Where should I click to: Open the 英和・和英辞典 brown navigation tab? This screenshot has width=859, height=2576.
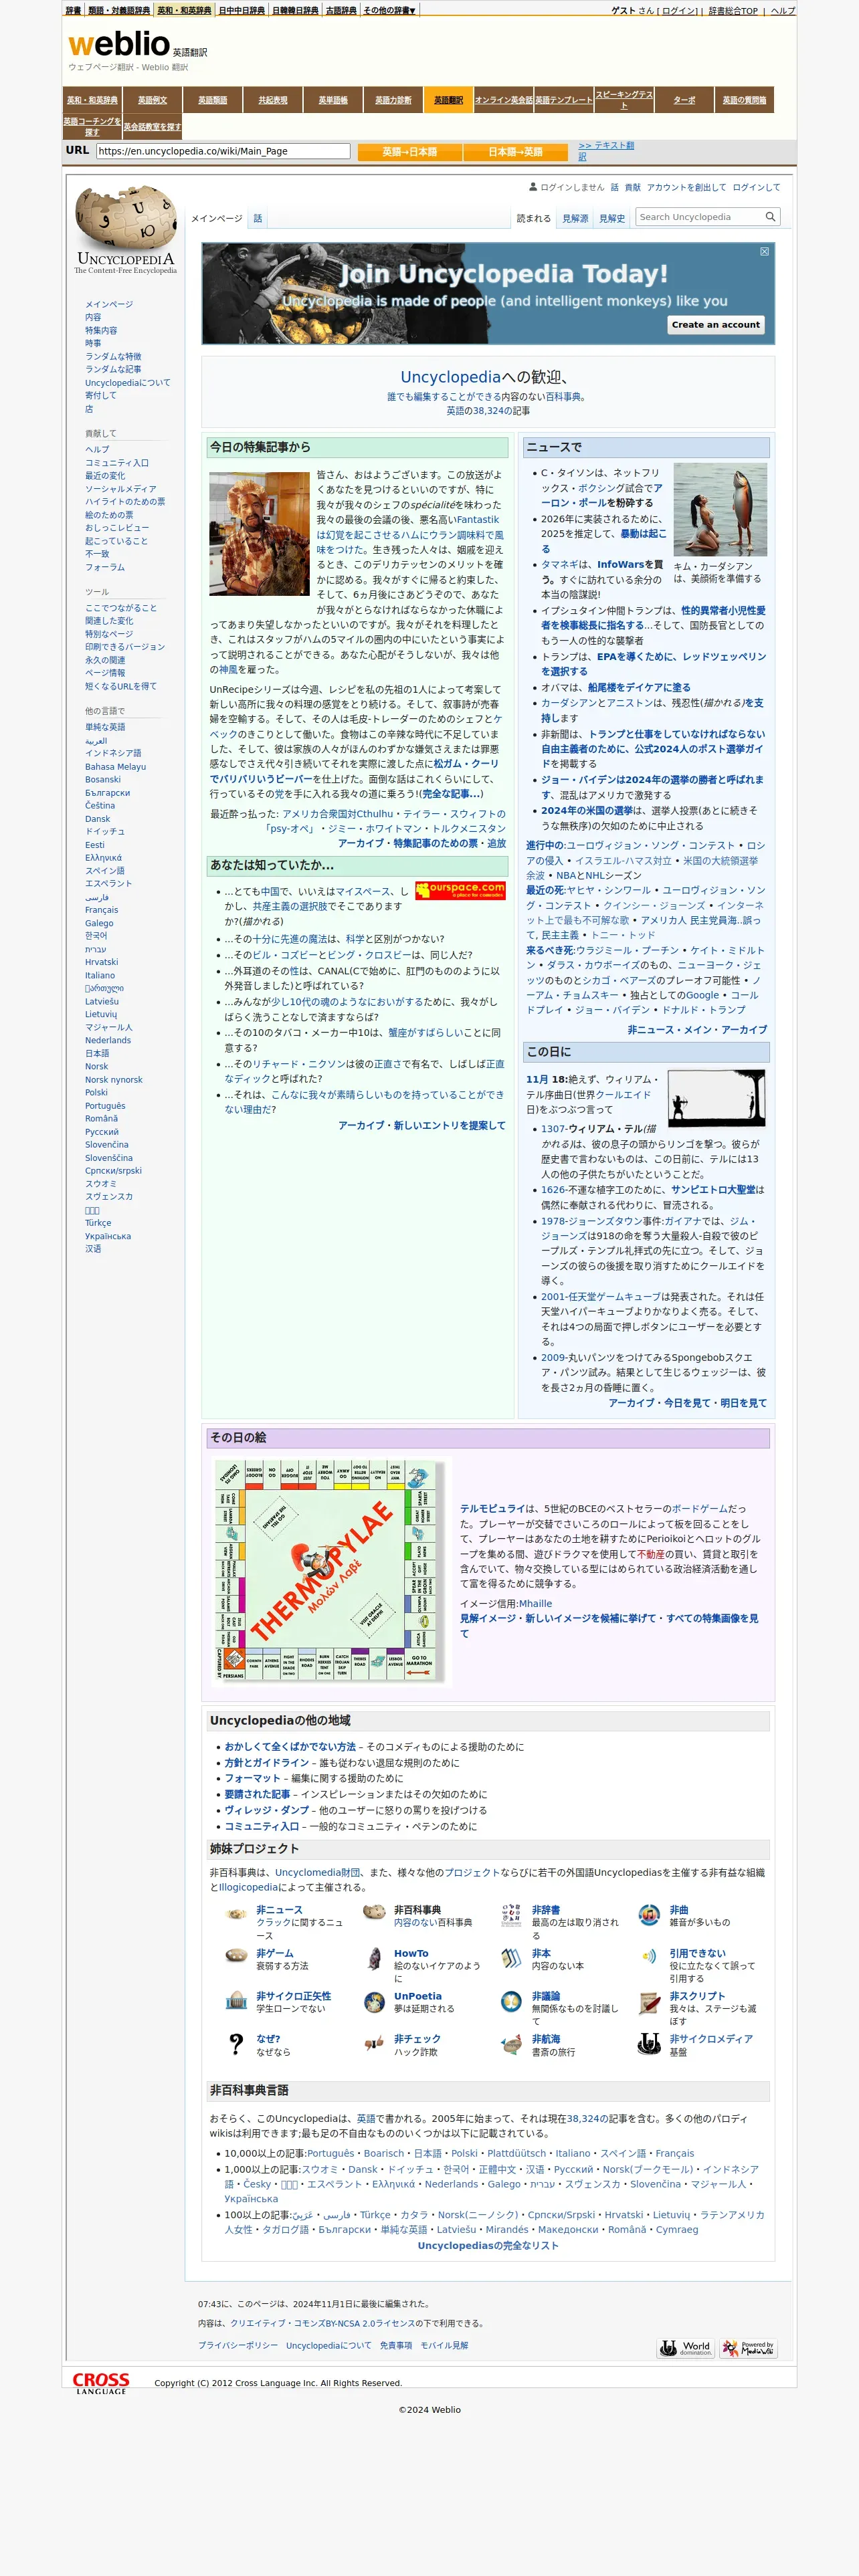[92, 100]
